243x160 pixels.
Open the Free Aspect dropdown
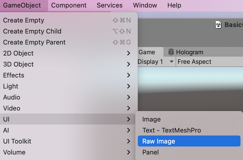point(194,62)
